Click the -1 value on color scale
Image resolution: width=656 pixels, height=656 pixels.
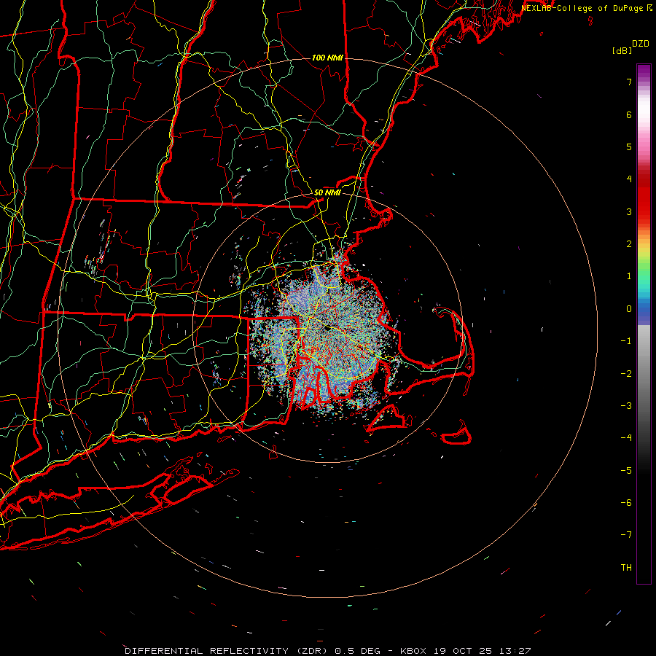(x=626, y=341)
